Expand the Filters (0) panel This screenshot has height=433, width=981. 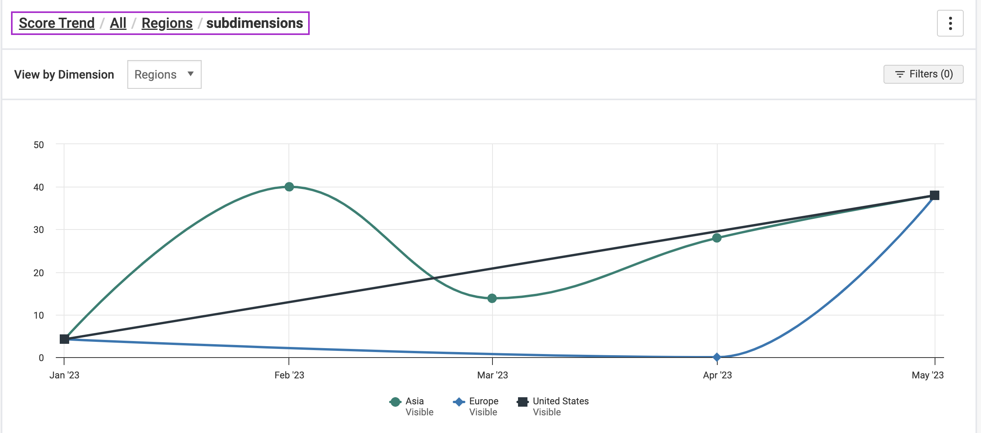point(924,74)
